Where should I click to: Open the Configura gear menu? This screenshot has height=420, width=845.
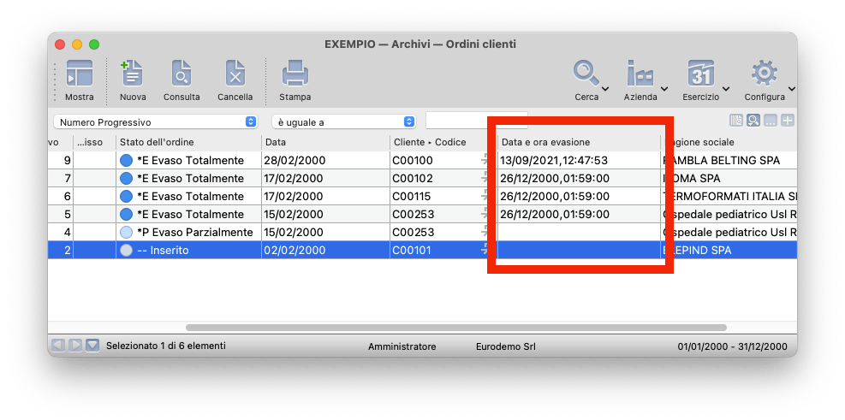click(x=764, y=74)
